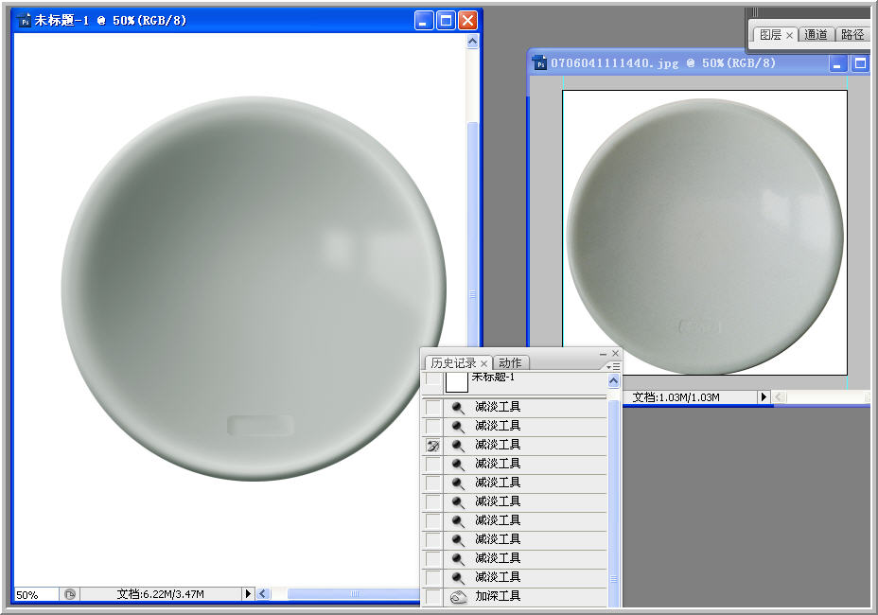Click the burn tool icon in 加深工具 row
This screenshot has width=878, height=615.
coord(459,596)
